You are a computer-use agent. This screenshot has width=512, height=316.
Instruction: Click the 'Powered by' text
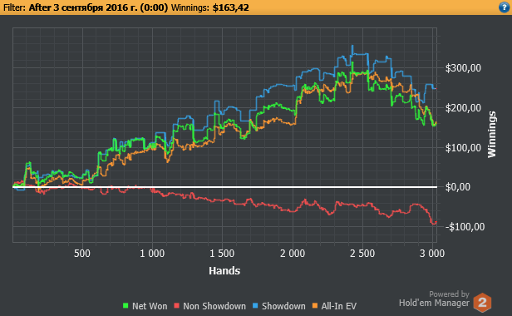449,294
